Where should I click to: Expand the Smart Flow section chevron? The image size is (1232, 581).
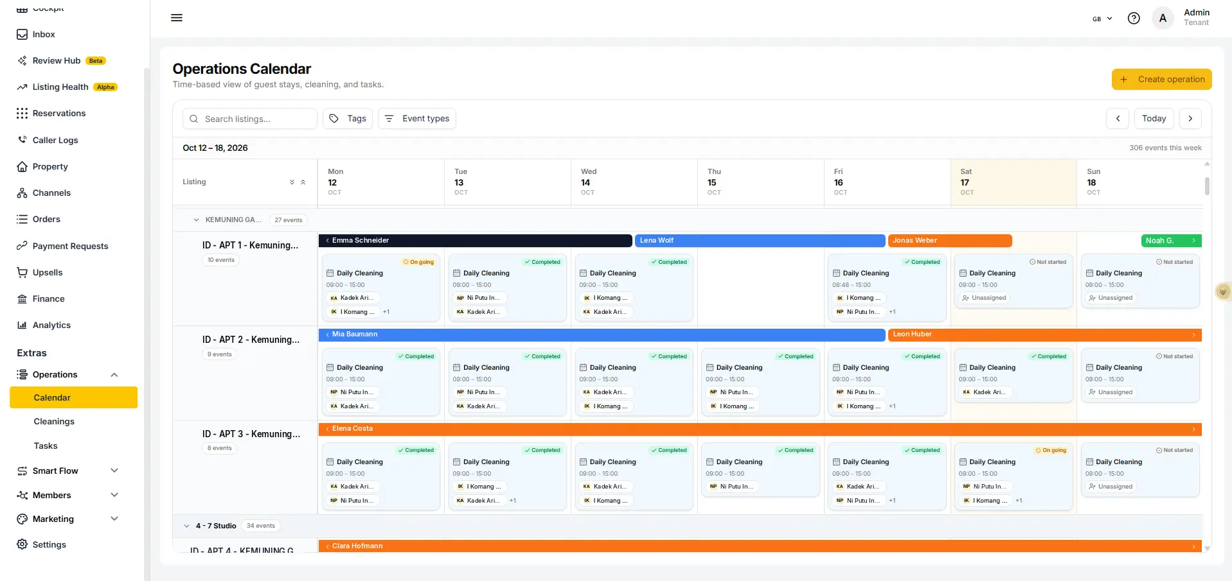coord(114,471)
